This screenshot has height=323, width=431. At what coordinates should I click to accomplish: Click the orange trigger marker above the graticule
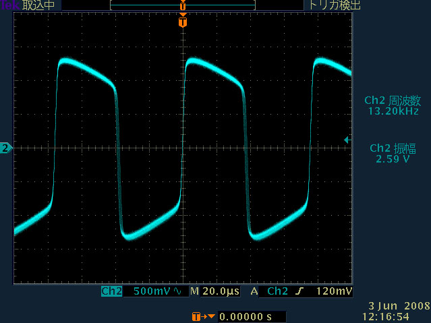pyautogui.click(x=182, y=22)
